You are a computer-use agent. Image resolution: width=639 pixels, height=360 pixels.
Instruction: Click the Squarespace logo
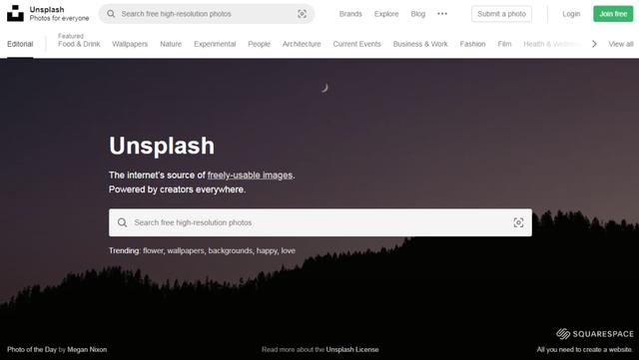(595, 334)
